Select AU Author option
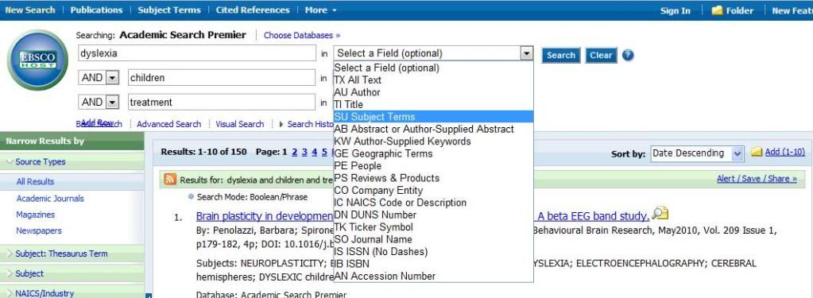 [x=433, y=92]
